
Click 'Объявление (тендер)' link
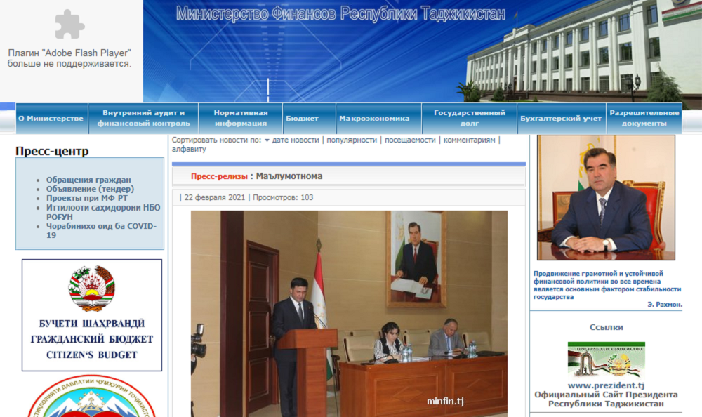coord(90,190)
